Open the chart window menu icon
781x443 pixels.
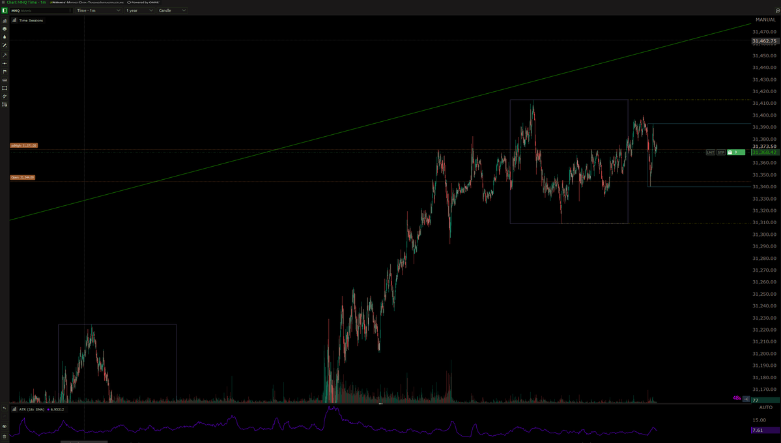coord(3,3)
